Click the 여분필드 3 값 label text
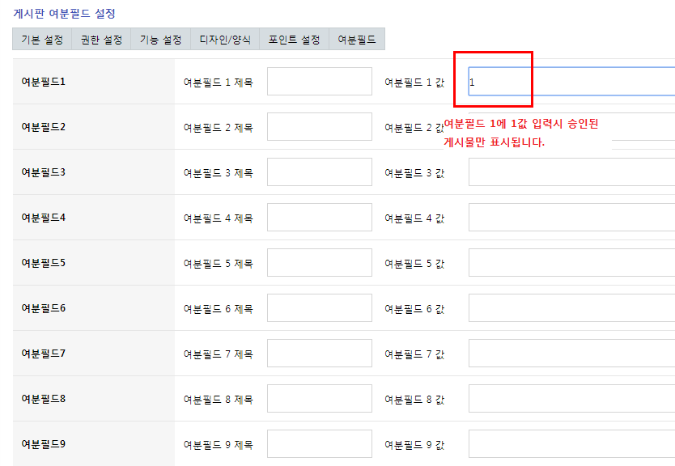The image size is (675, 466). (x=414, y=173)
